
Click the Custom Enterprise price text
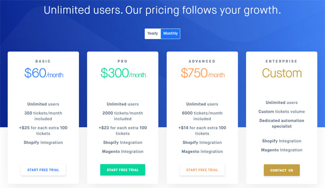(x=282, y=73)
